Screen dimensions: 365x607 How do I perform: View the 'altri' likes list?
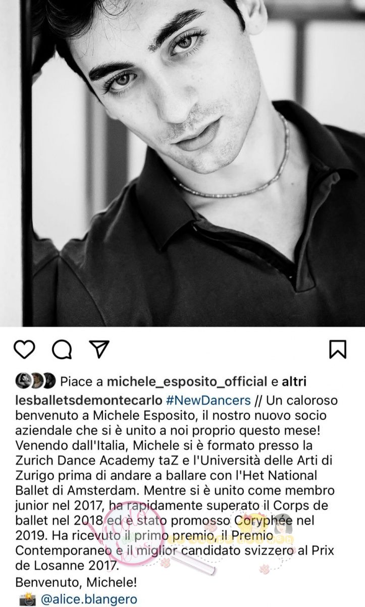click(x=294, y=381)
